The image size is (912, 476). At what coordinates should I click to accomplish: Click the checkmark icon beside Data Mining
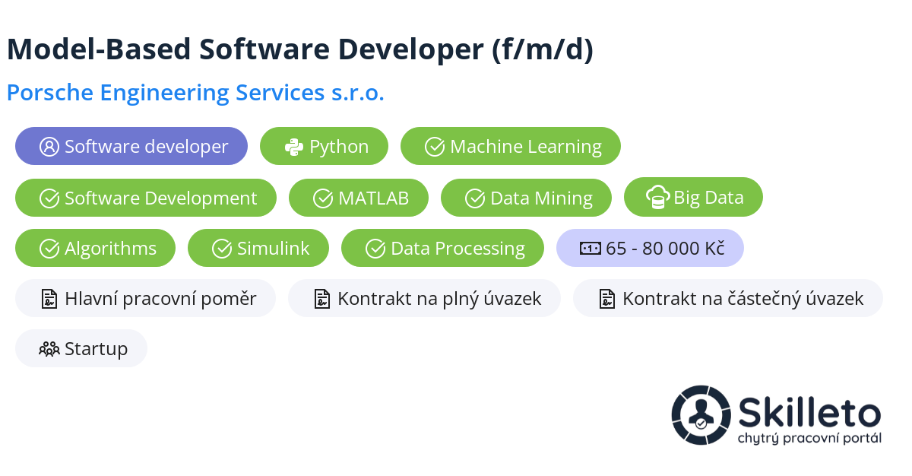(x=475, y=198)
